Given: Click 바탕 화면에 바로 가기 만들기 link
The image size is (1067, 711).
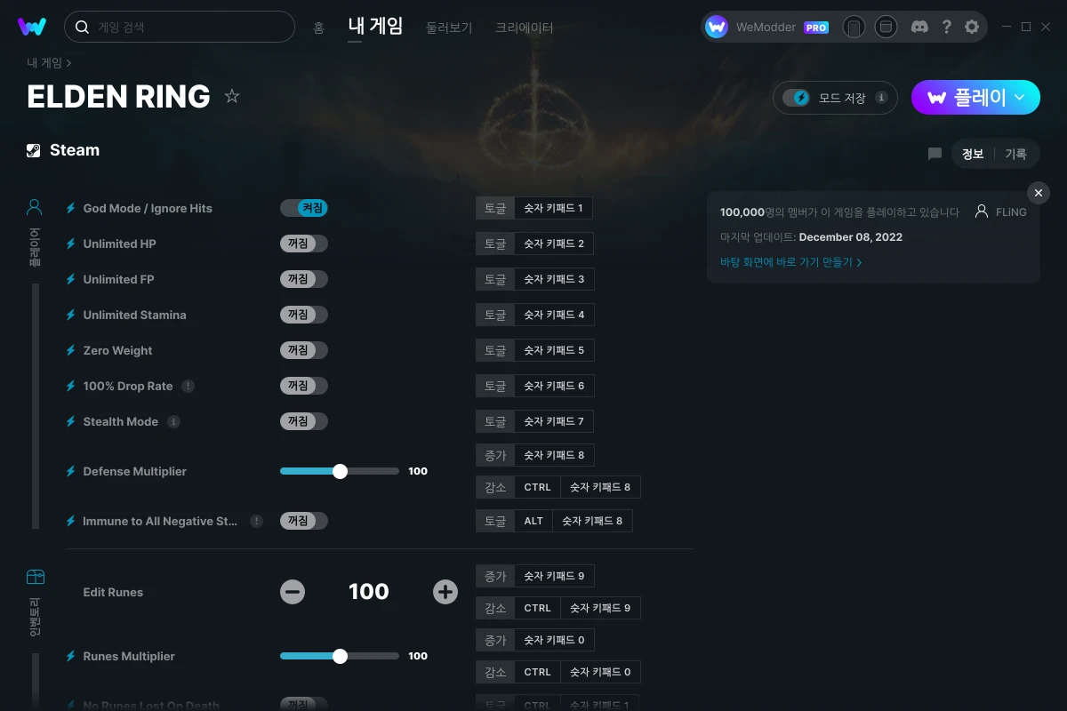Looking at the screenshot, I should coord(790,262).
